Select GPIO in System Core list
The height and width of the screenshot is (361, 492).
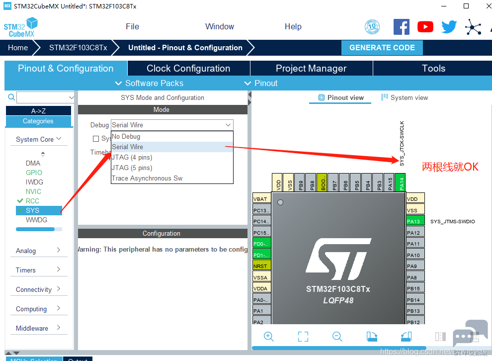click(x=34, y=173)
